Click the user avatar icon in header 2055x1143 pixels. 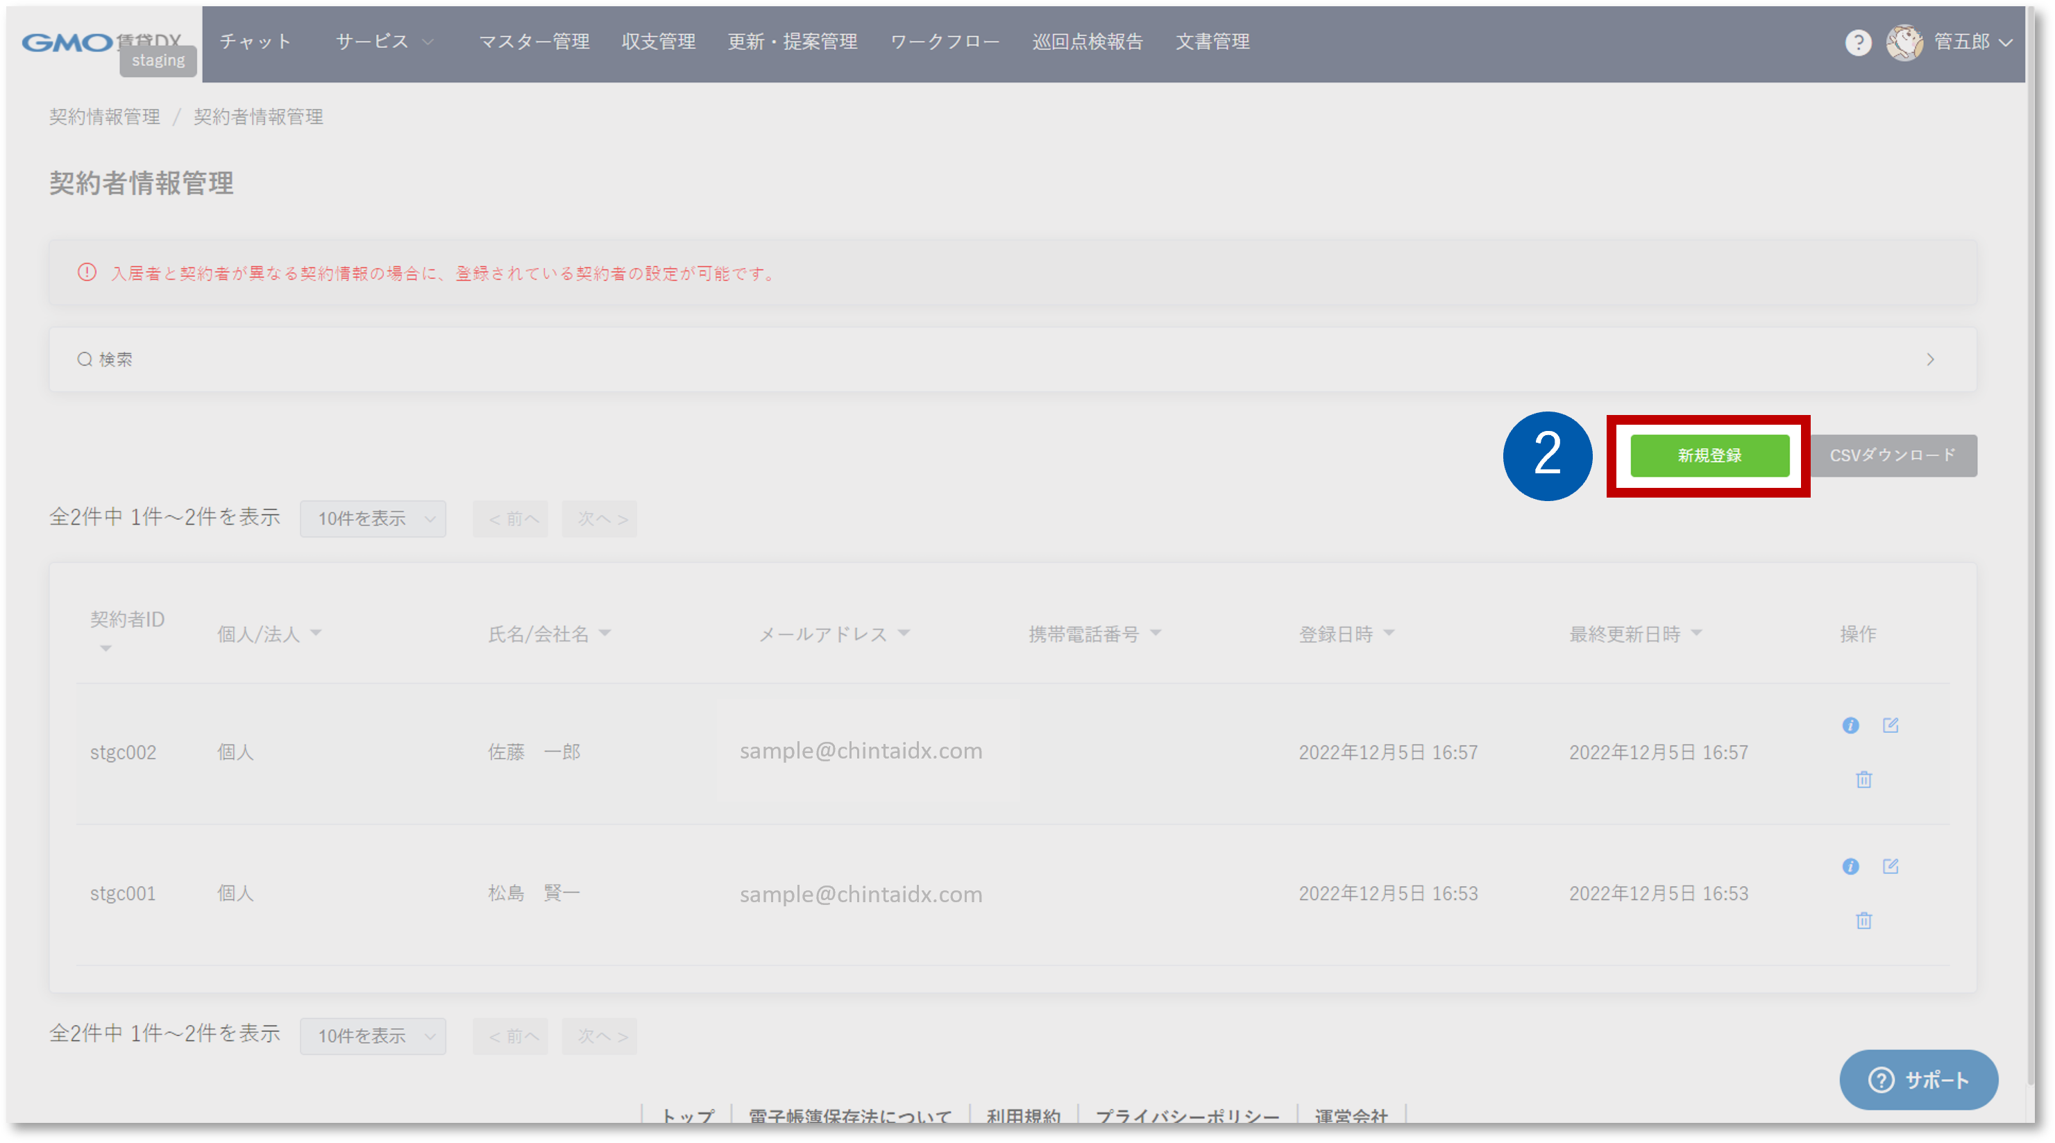(1904, 42)
